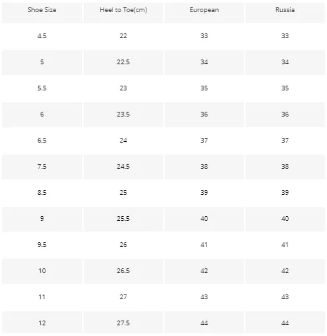Click Russia size 40 cell

(x=285, y=219)
